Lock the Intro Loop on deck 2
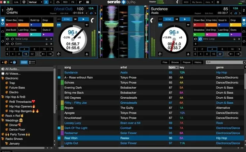This screenshot has height=152, width=246. point(234,39)
